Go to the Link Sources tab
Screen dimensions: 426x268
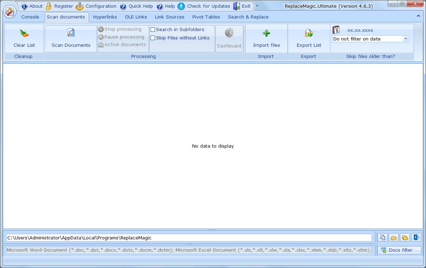(169, 17)
